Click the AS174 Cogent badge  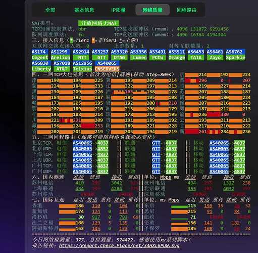[40, 55]
